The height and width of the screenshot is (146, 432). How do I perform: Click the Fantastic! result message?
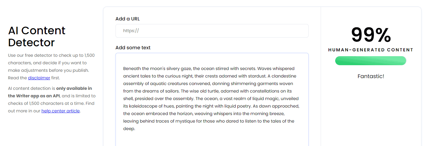(371, 76)
